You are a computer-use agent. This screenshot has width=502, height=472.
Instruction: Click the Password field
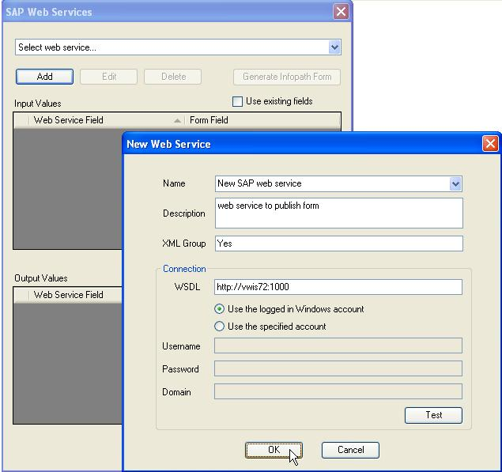tap(338, 368)
